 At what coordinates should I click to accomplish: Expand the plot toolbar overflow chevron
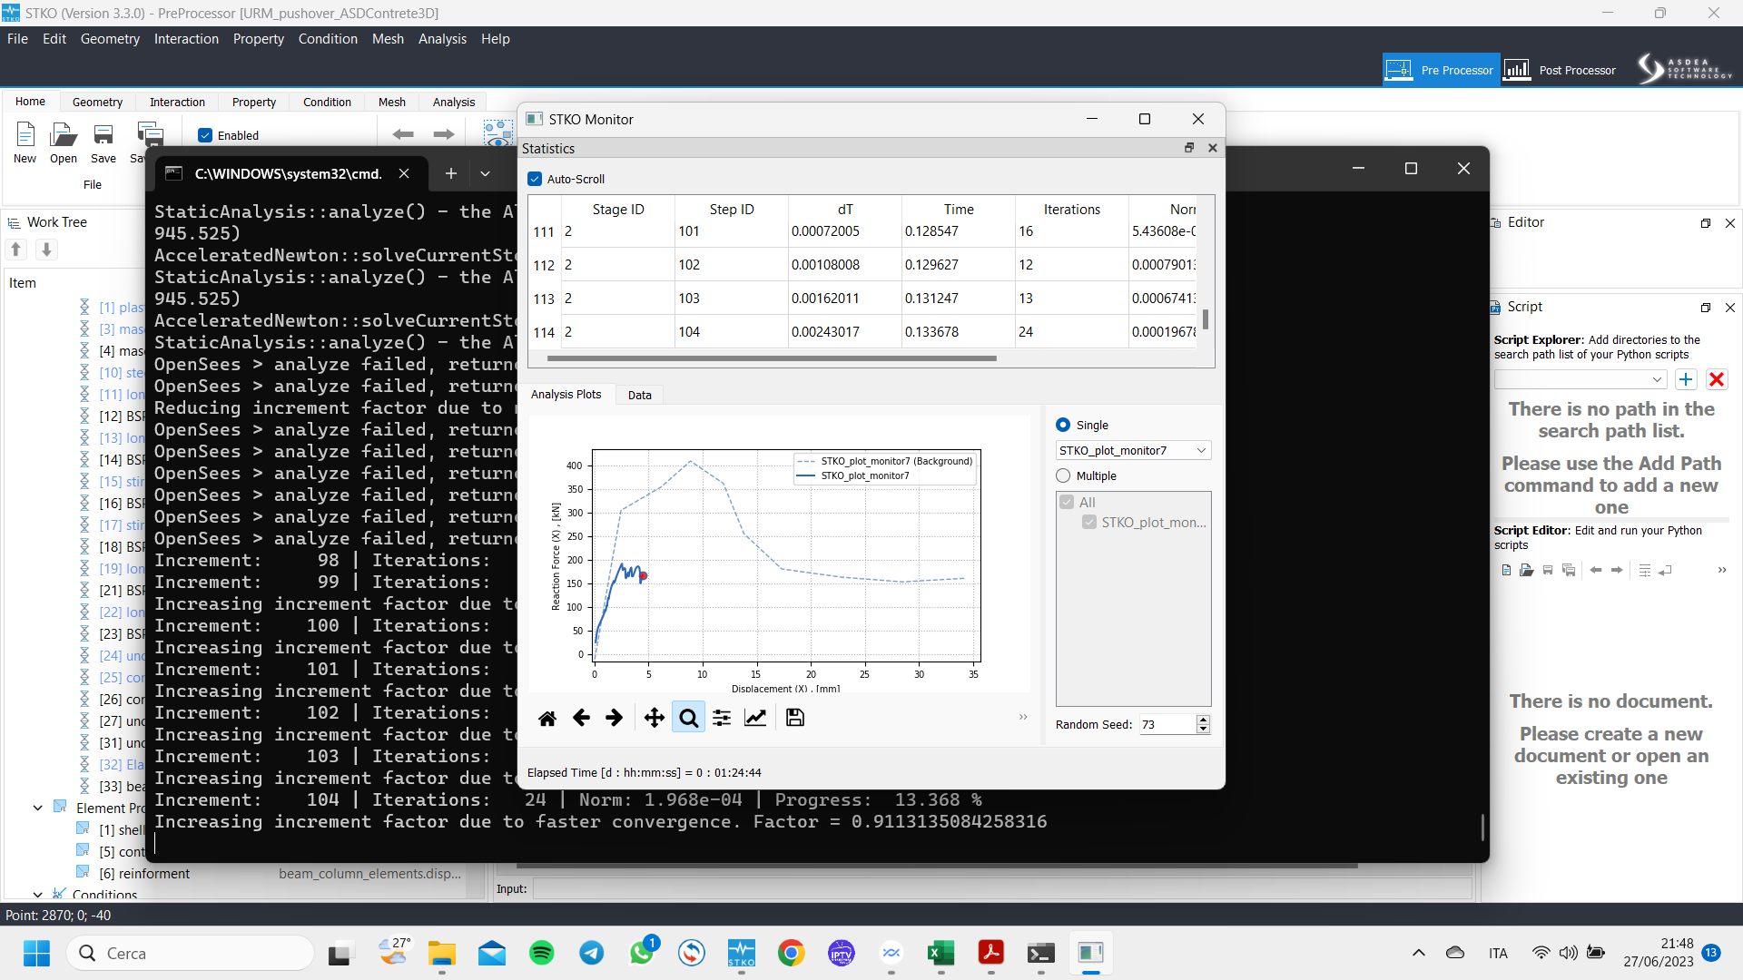pos(1023,717)
